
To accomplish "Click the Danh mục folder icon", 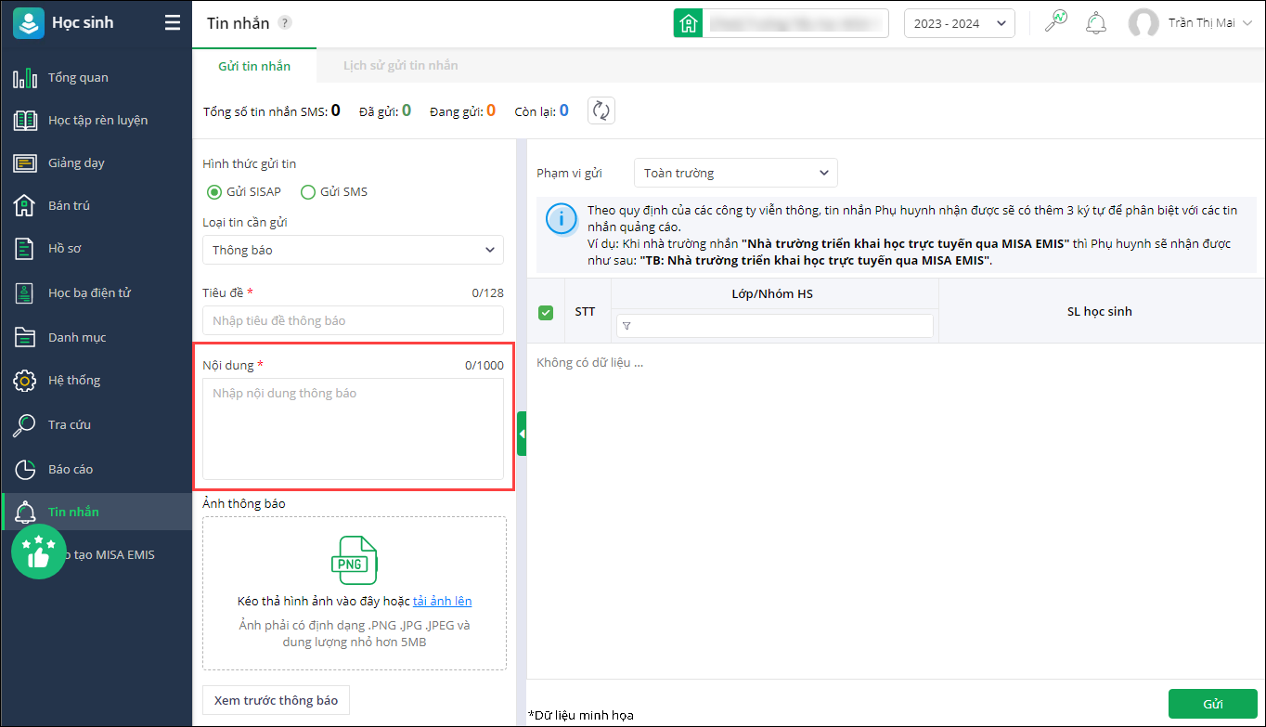I will (x=25, y=337).
